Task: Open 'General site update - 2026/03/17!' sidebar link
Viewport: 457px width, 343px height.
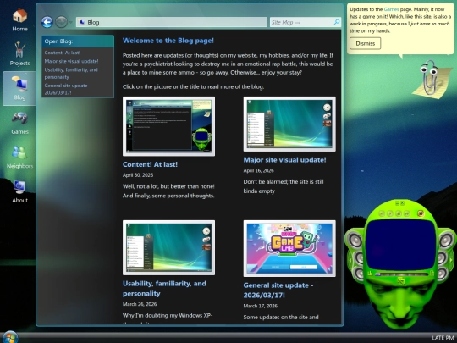Action: click(x=68, y=89)
